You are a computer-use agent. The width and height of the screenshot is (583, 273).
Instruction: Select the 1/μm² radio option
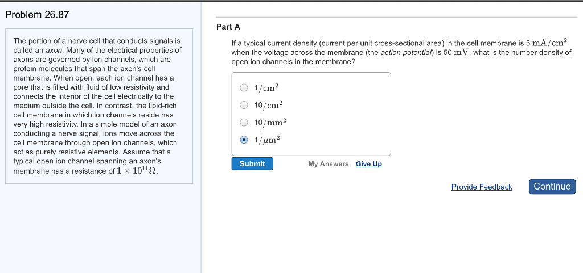tap(244, 140)
